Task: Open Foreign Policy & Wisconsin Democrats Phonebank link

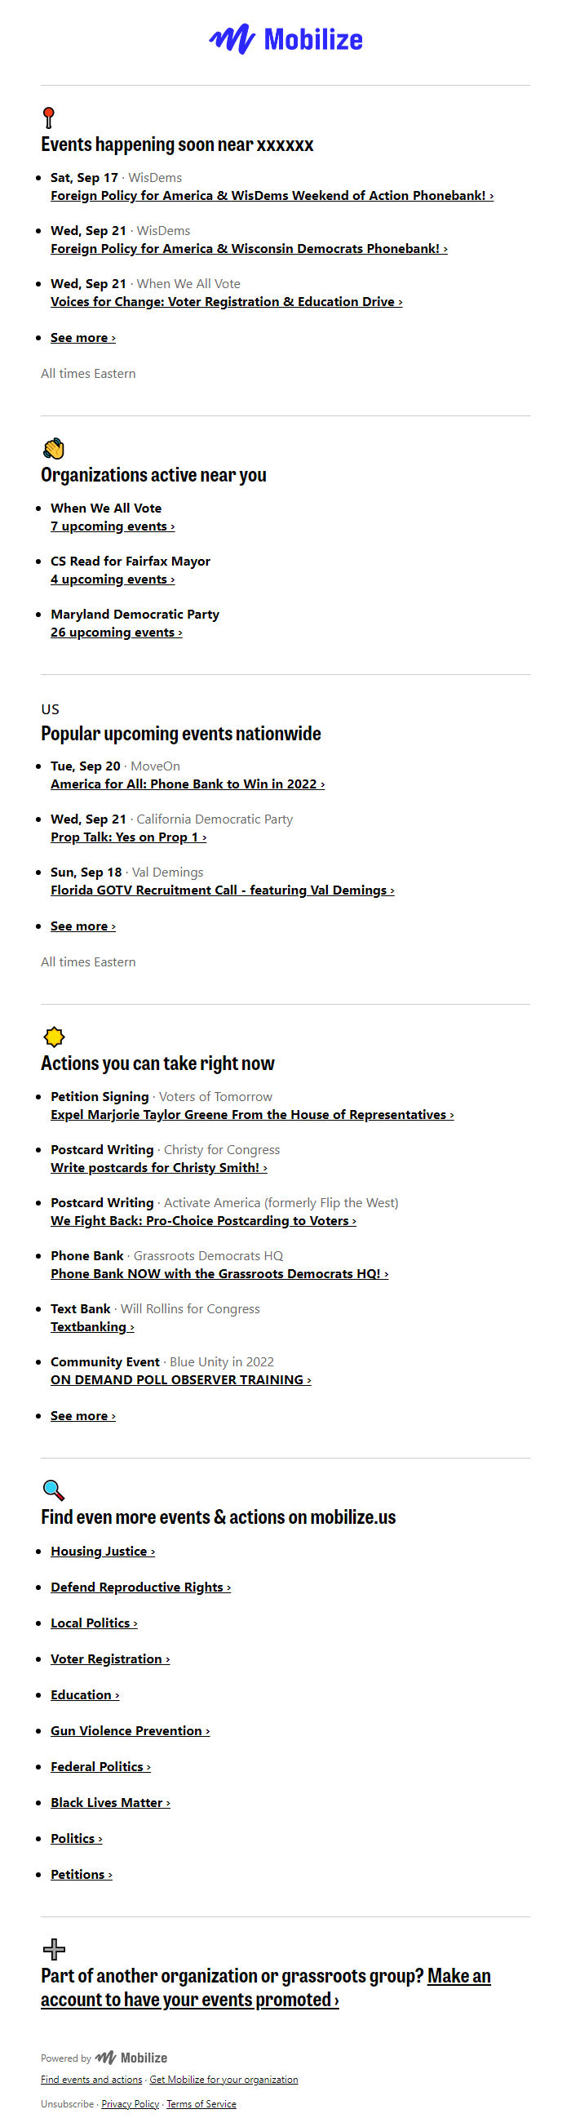Action: [249, 249]
